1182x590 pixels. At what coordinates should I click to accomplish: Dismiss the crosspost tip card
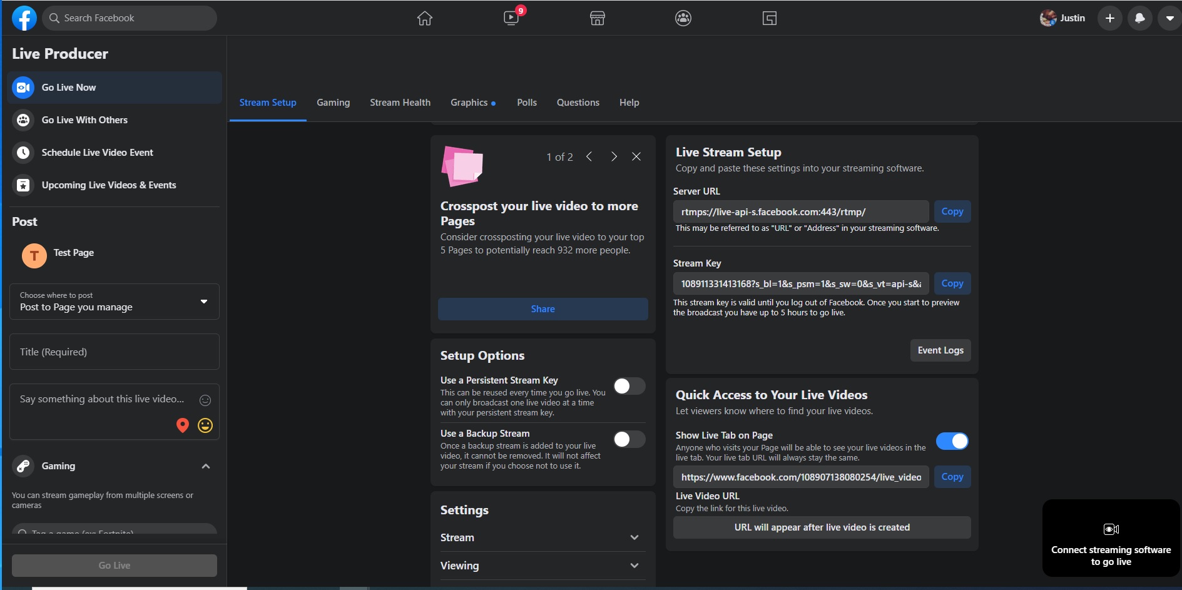[x=636, y=156]
